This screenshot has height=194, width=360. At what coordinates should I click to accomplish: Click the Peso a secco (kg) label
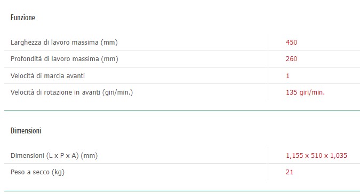[37, 172]
